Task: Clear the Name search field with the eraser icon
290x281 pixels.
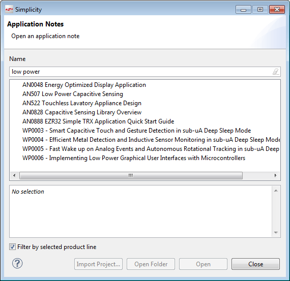Action: point(276,72)
